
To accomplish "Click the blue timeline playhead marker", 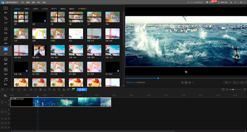I will point(38,96).
